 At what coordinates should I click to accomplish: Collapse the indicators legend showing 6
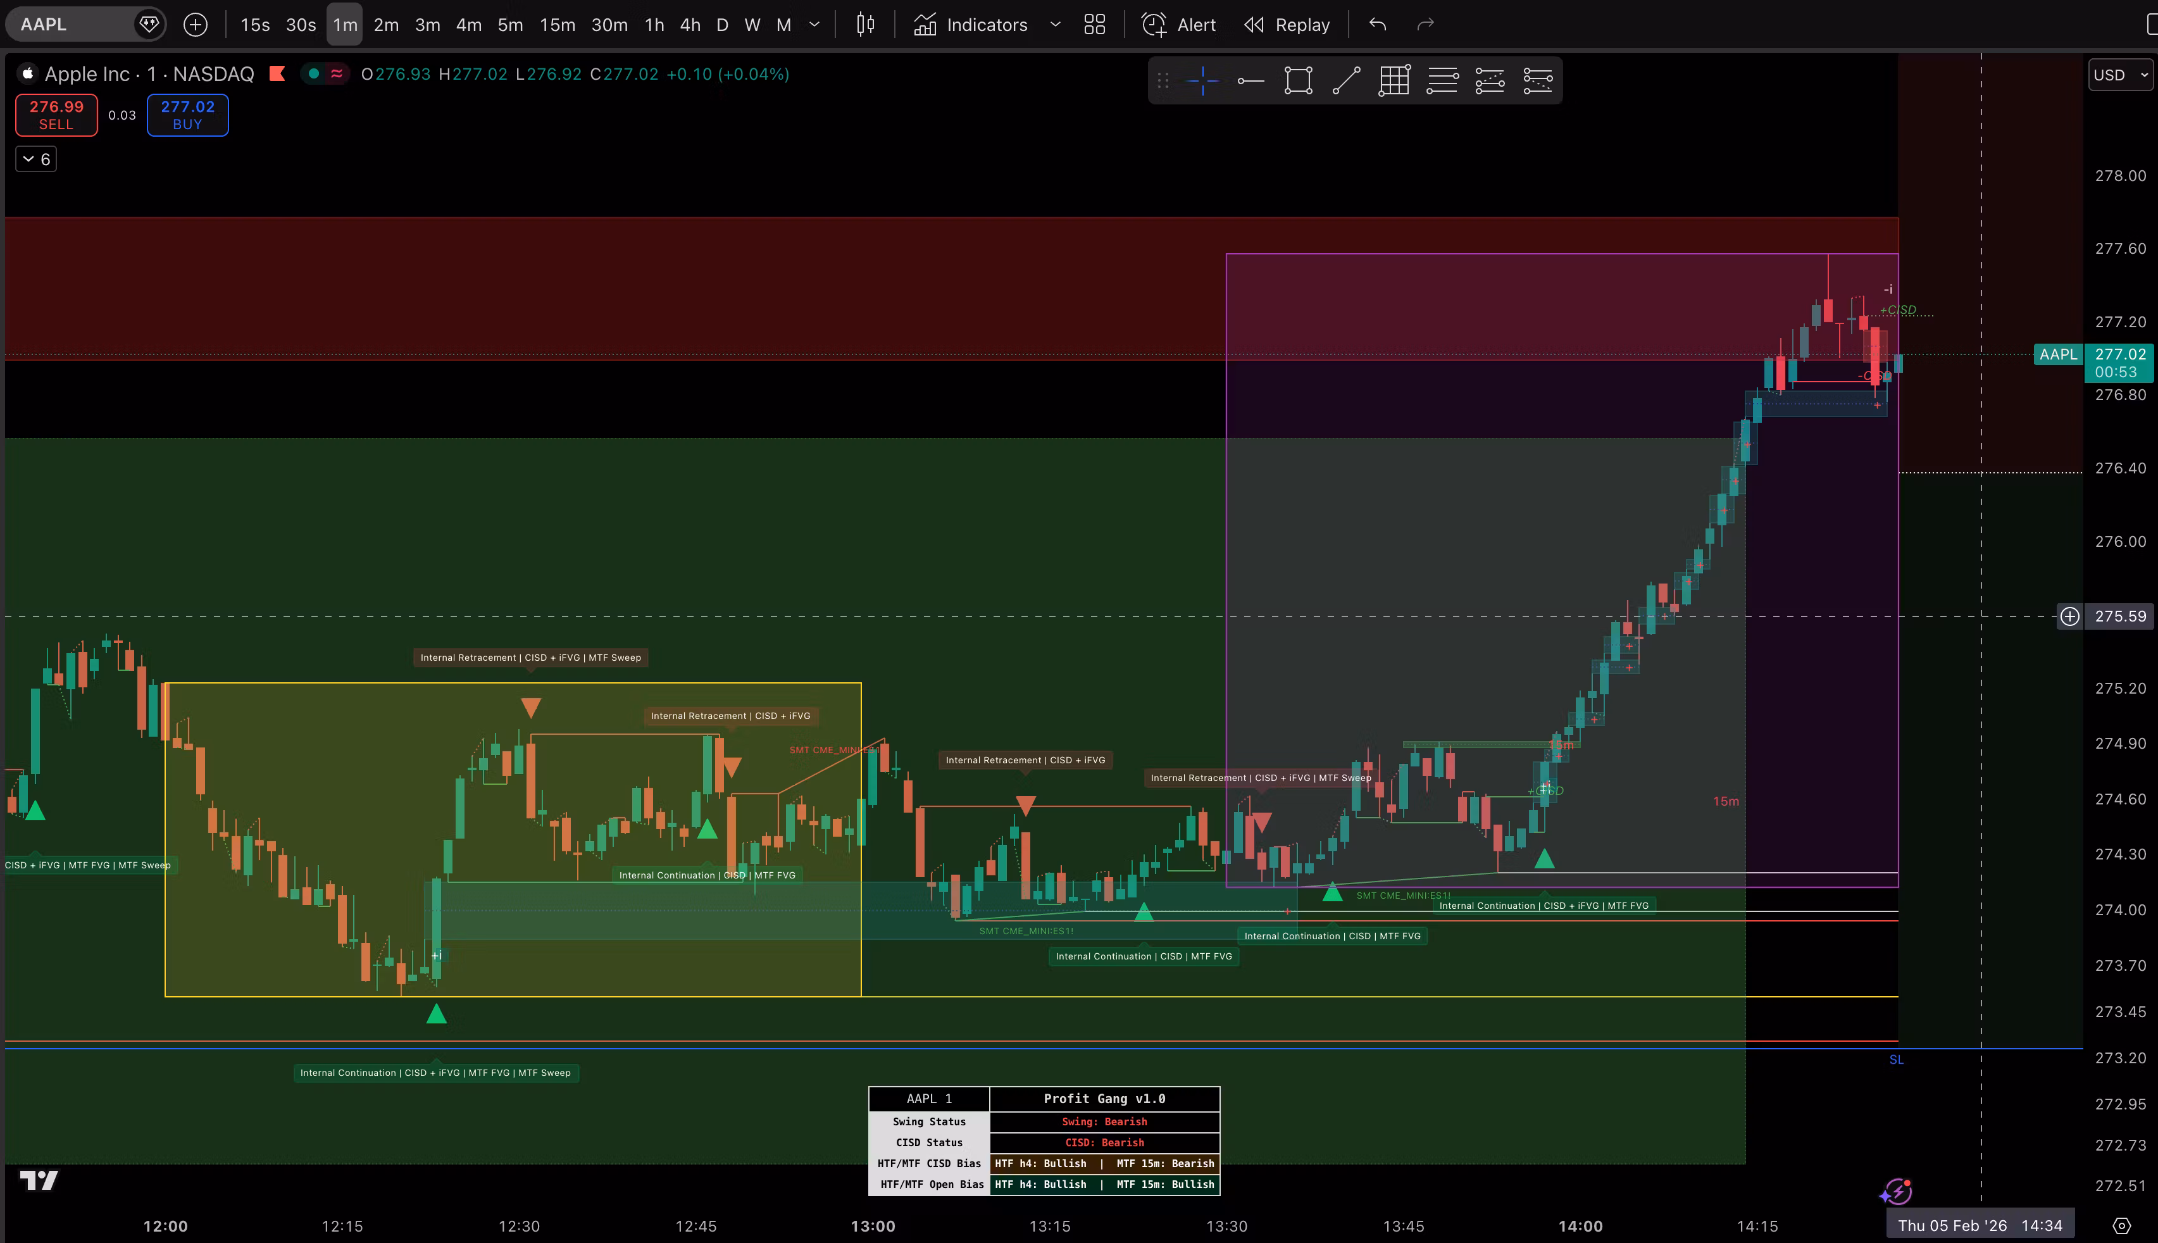[36, 159]
